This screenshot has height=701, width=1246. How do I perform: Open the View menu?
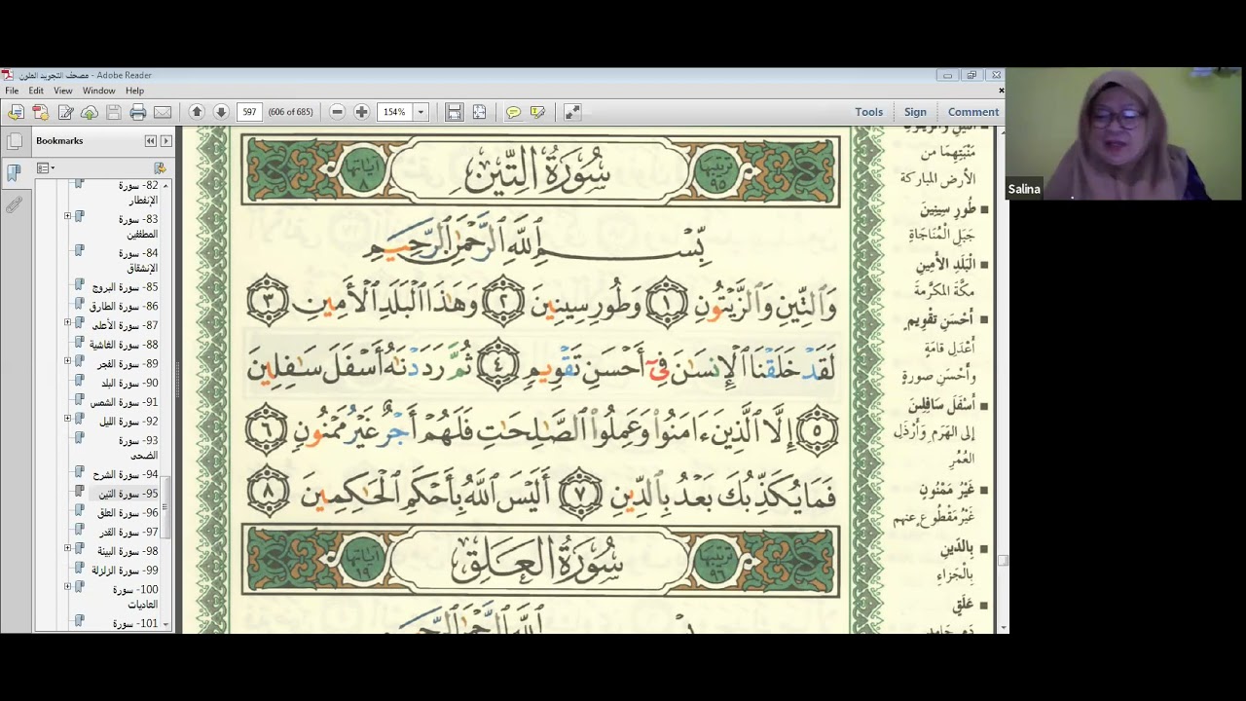tap(62, 91)
